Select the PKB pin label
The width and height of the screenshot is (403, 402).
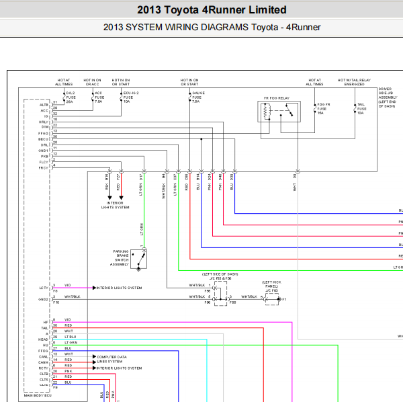tap(44, 157)
